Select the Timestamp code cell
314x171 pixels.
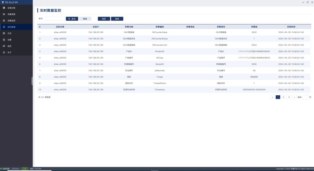click(x=159, y=90)
